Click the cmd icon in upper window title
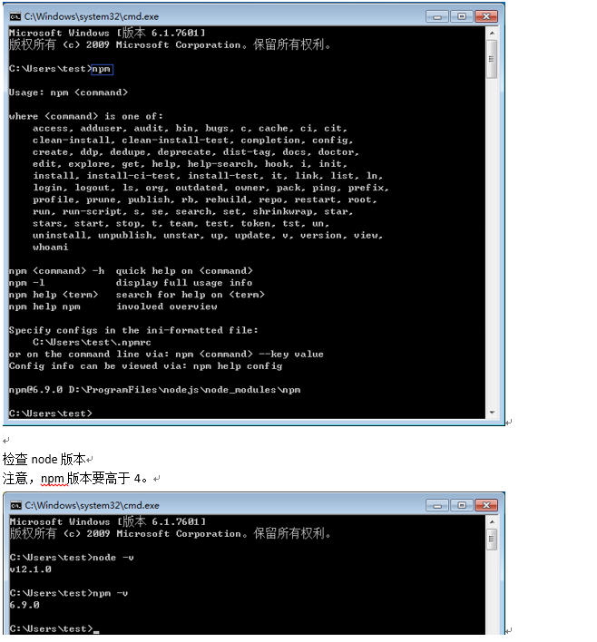The height and width of the screenshot is (642, 597). click(15, 16)
